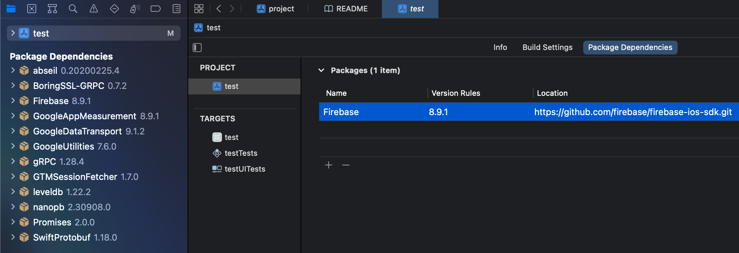Go forward with the right chevron
Screen dimensions: 739x253
pos(232,9)
